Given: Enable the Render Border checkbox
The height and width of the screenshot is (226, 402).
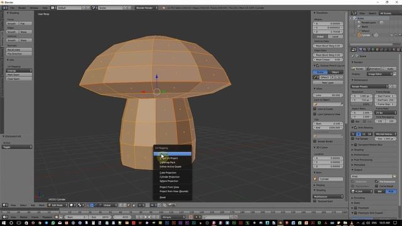Looking at the screenshot, I should (315, 141).
